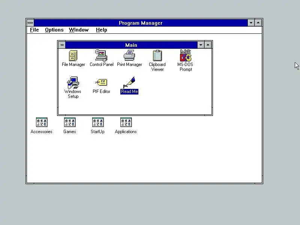Click the 'Applications' label text
300x225 pixels.
click(x=126, y=132)
